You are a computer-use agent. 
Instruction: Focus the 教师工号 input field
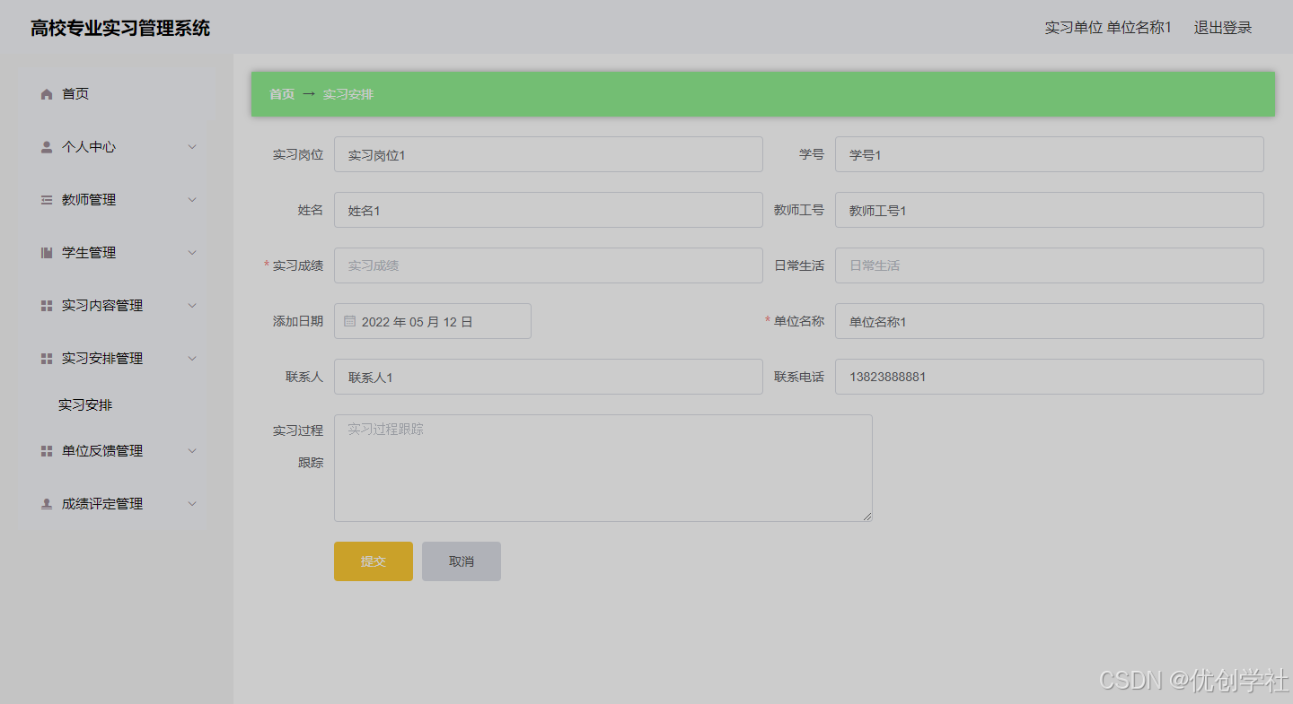click(1050, 210)
